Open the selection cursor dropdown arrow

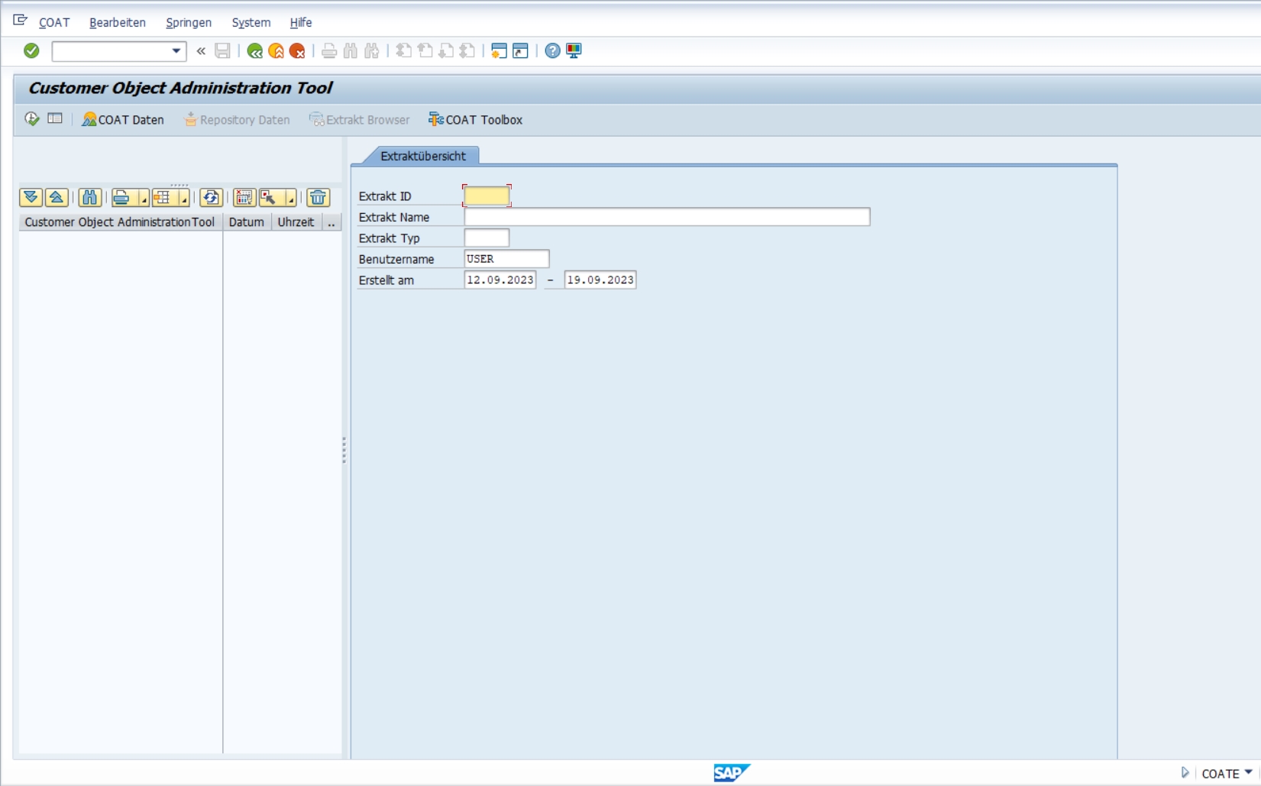[x=291, y=199]
